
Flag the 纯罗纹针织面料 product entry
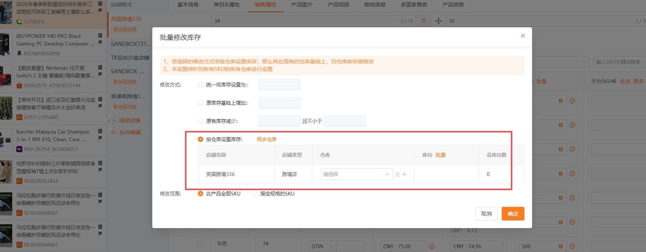100,170
